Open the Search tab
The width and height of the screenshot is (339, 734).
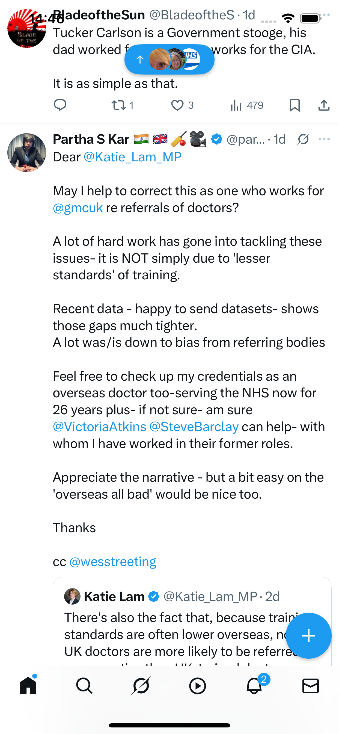pyautogui.click(x=84, y=686)
